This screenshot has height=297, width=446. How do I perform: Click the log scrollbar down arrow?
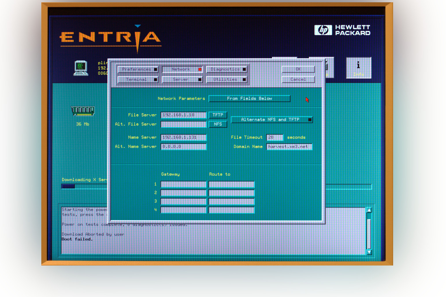[369, 252]
